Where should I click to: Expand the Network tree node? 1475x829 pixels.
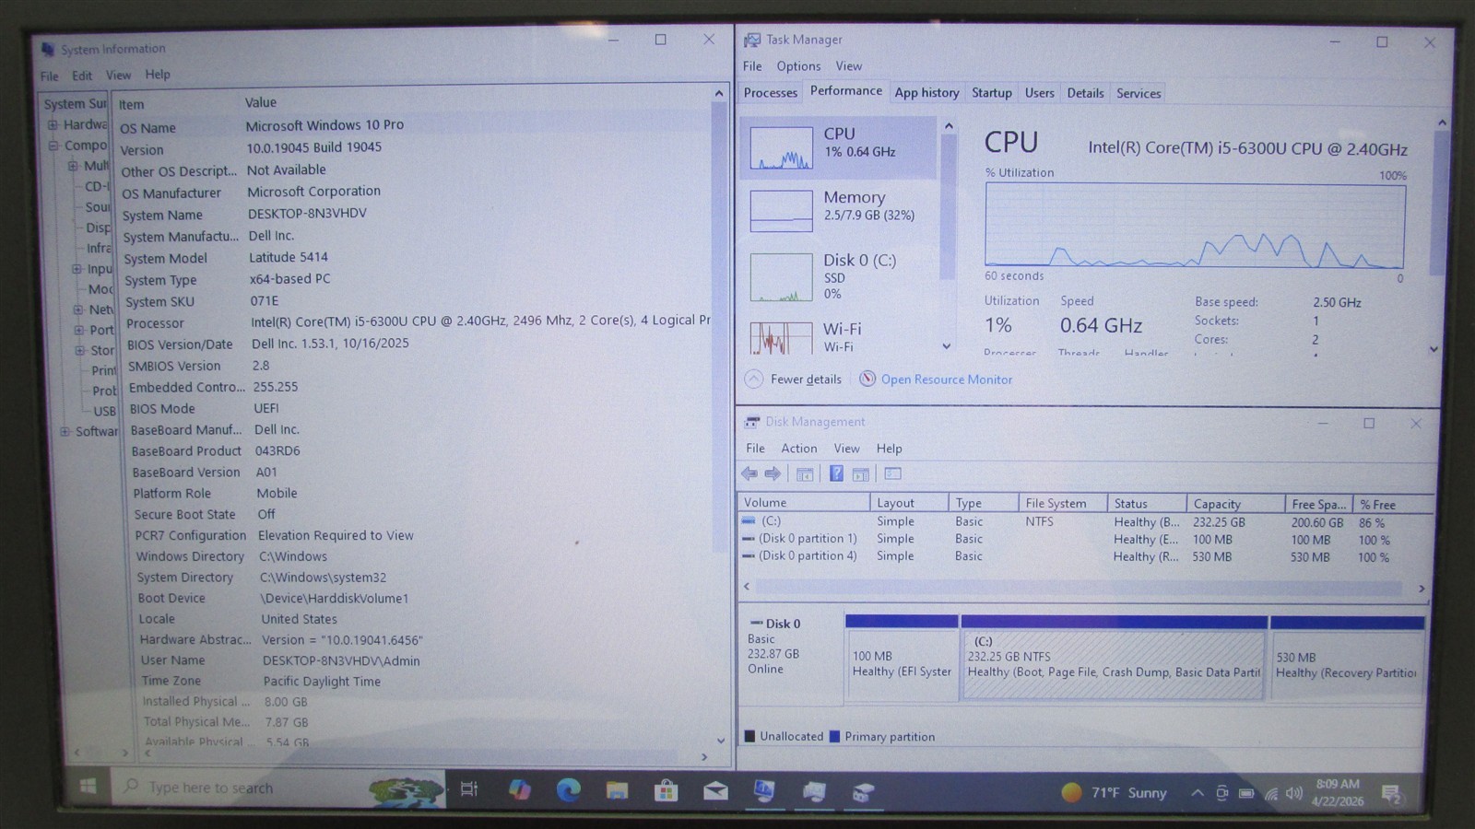click(x=78, y=309)
